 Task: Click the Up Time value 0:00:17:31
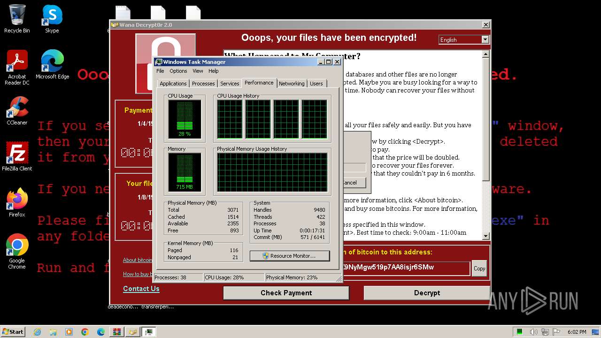coord(312,230)
